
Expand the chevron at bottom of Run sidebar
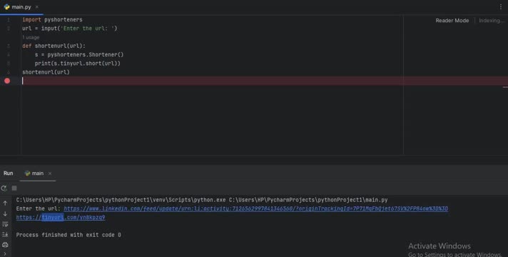point(5,253)
